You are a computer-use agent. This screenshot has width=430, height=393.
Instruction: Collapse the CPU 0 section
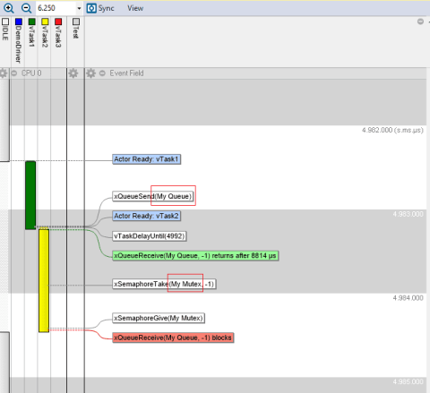(x=14, y=73)
